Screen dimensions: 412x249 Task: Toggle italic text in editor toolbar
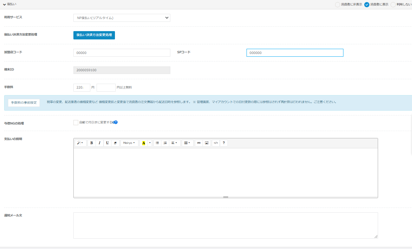tap(99, 143)
